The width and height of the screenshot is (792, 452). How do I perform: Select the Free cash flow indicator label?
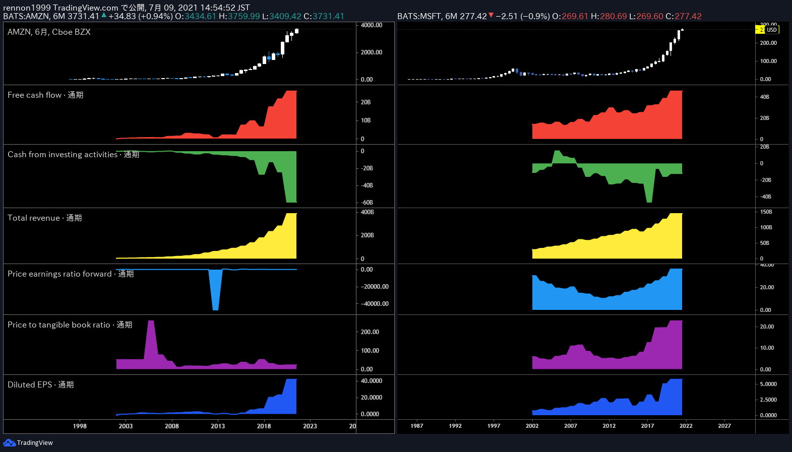pos(45,95)
